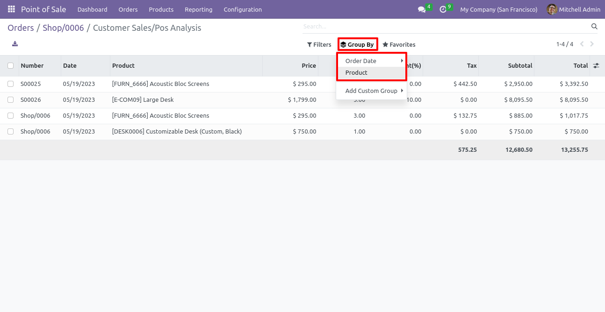This screenshot has height=312, width=605.
Task: Tick checkbox for Customizable Desk row
Action: [10, 132]
